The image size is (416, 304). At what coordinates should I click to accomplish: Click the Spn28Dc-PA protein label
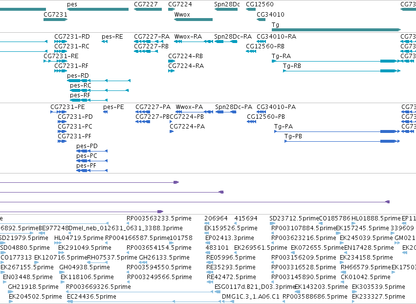(x=234, y=107)
